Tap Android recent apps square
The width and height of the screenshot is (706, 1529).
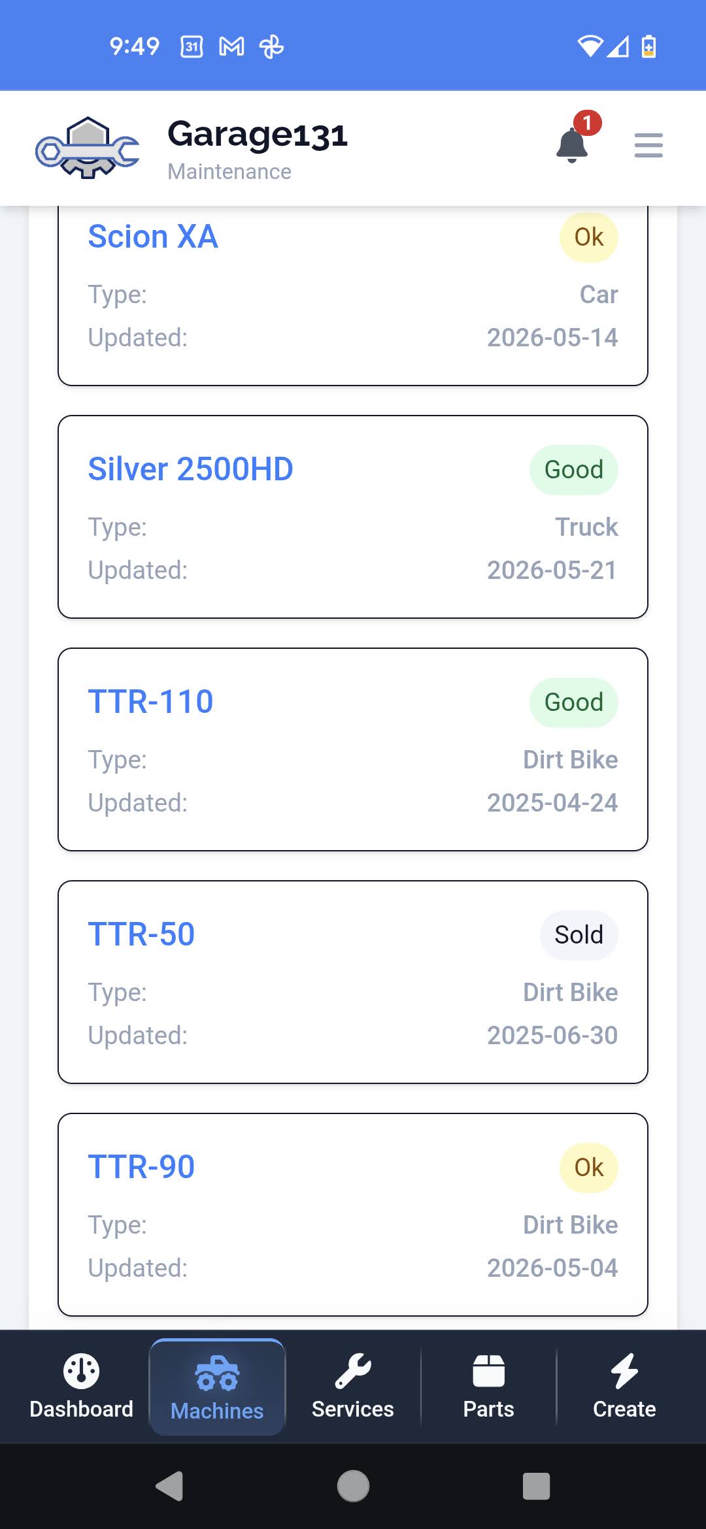(536, 1487)
